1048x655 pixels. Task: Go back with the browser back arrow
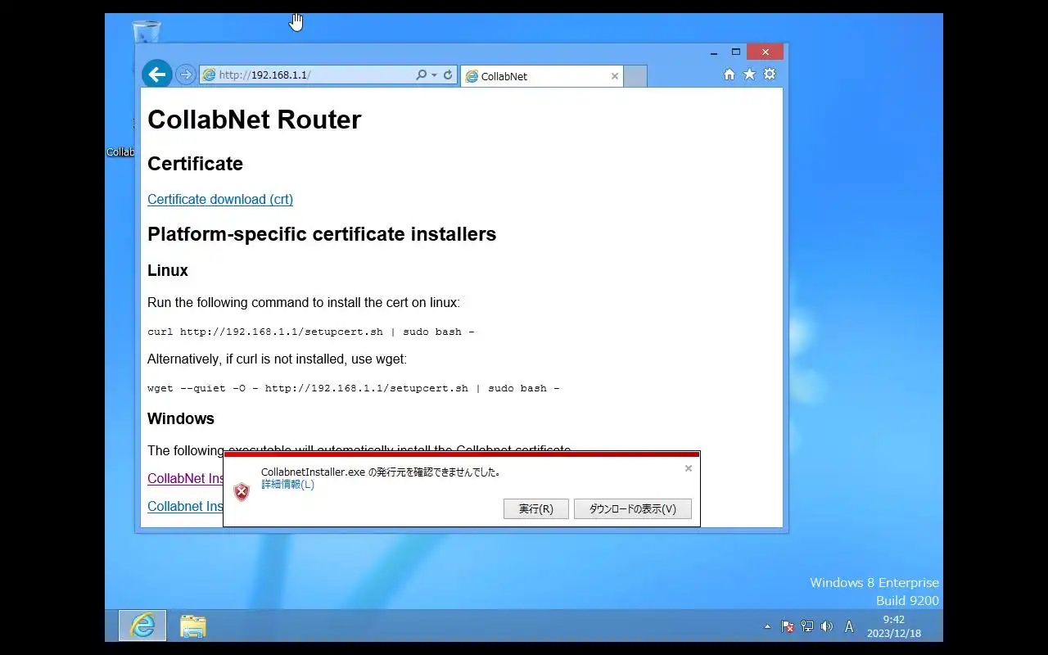click(157, 75)
